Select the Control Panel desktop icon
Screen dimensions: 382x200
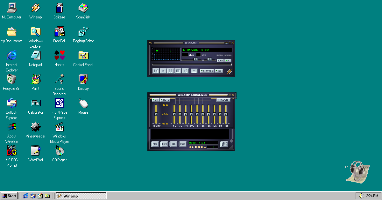(83, 59)
